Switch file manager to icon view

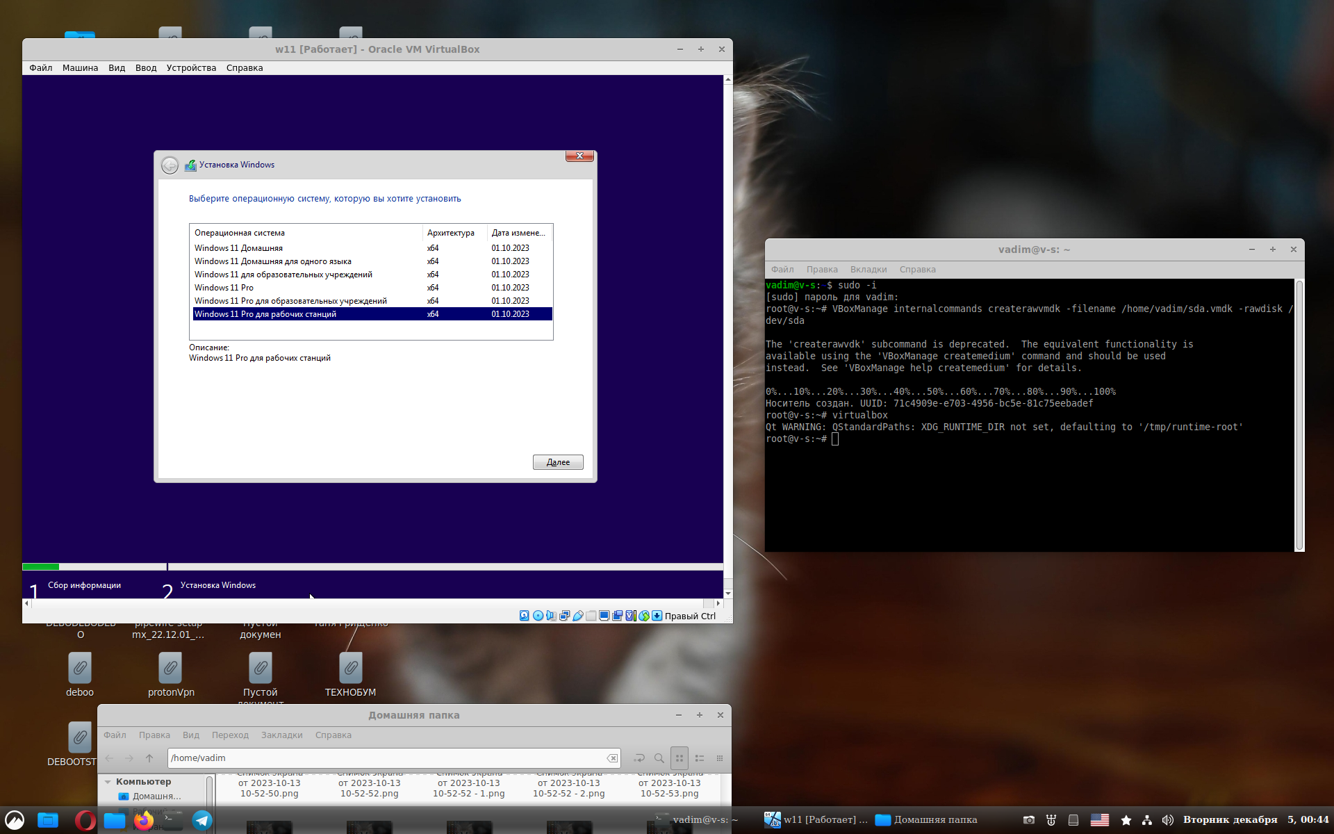coord(680,758)
